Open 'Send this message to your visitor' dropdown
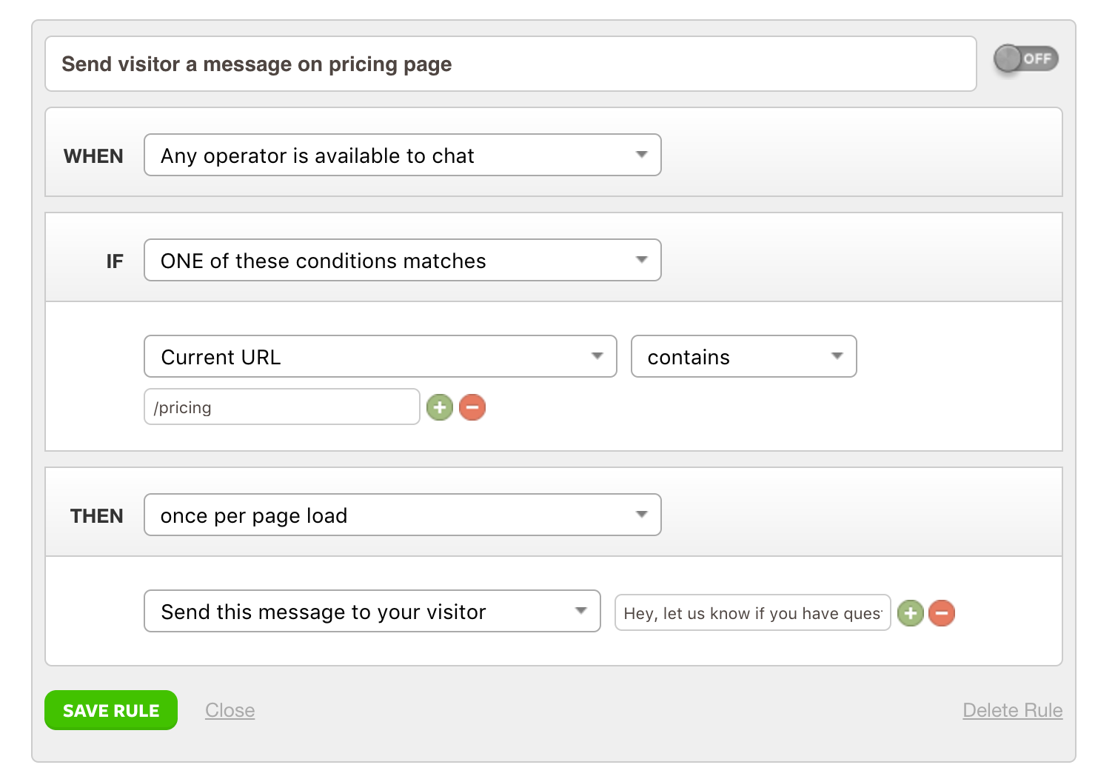The width and height of the screenshot is (1115, 779). [372, 611]
